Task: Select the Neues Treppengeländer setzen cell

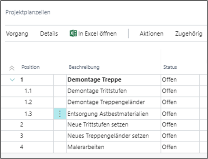Action: [113, 136]
